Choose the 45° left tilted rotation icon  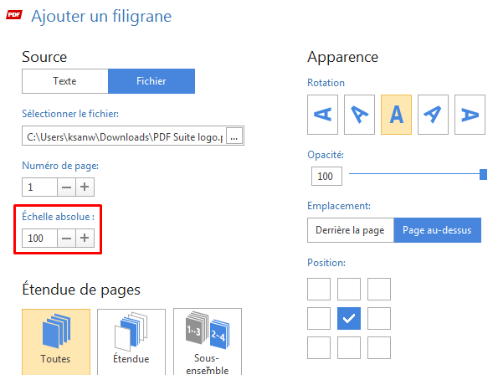[x=359, y=115]
